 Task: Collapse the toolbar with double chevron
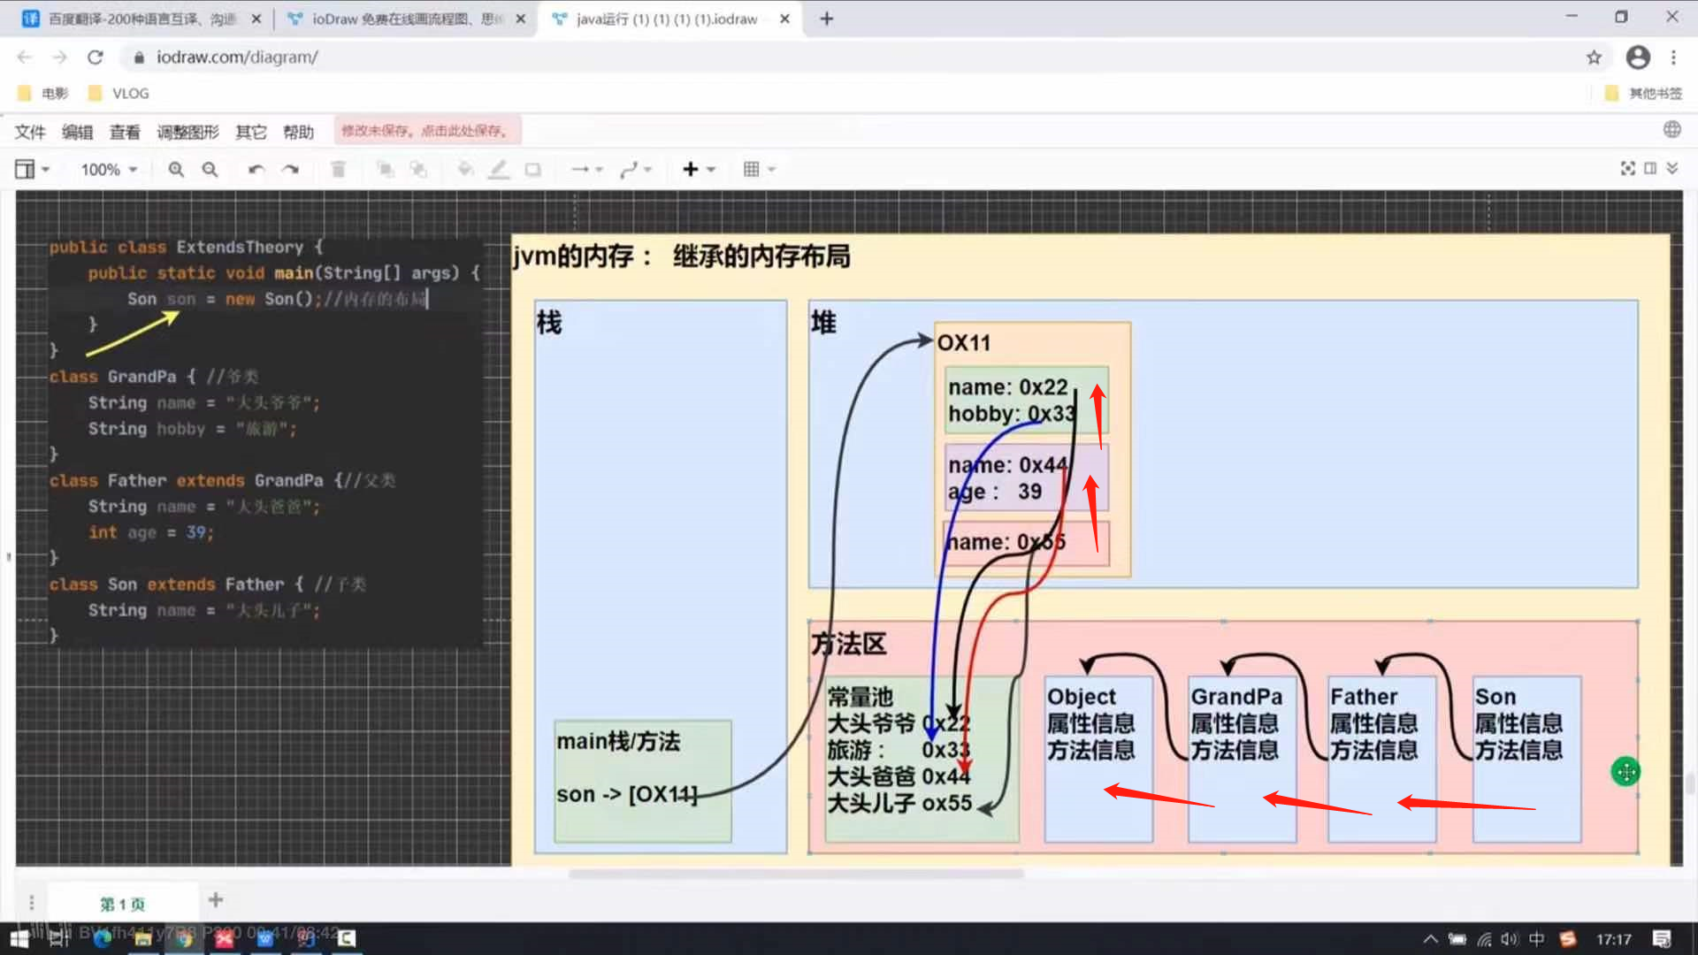pyautogui.click(x=1672, y=168)
